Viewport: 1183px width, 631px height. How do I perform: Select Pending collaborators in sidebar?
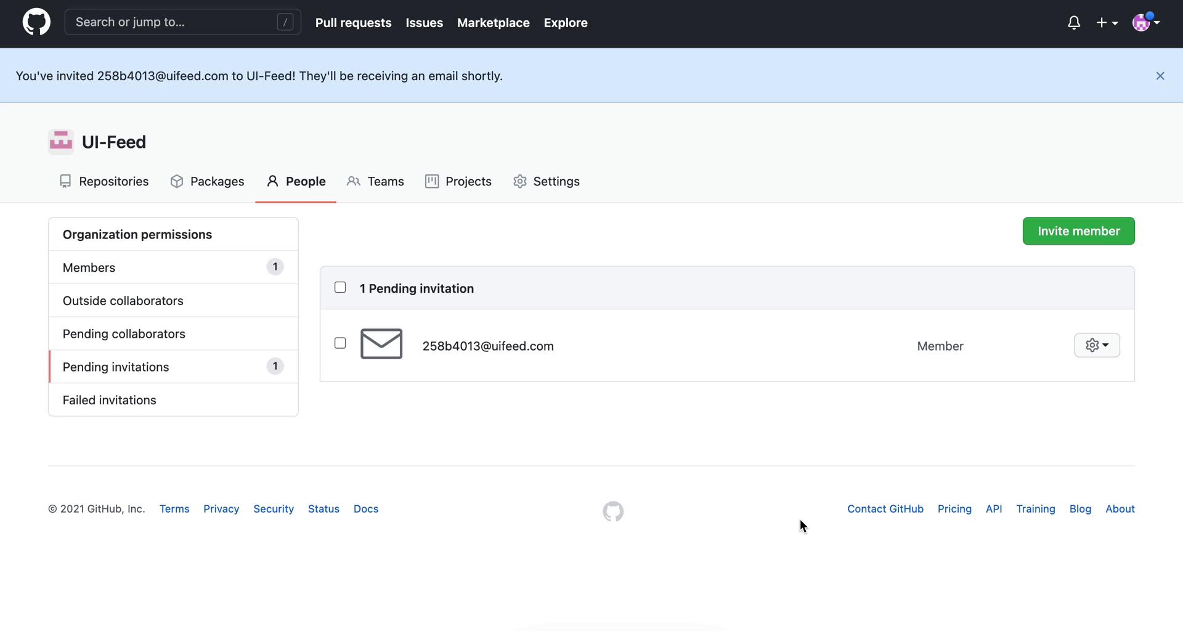pyautogui.click(x=173, y=334)
